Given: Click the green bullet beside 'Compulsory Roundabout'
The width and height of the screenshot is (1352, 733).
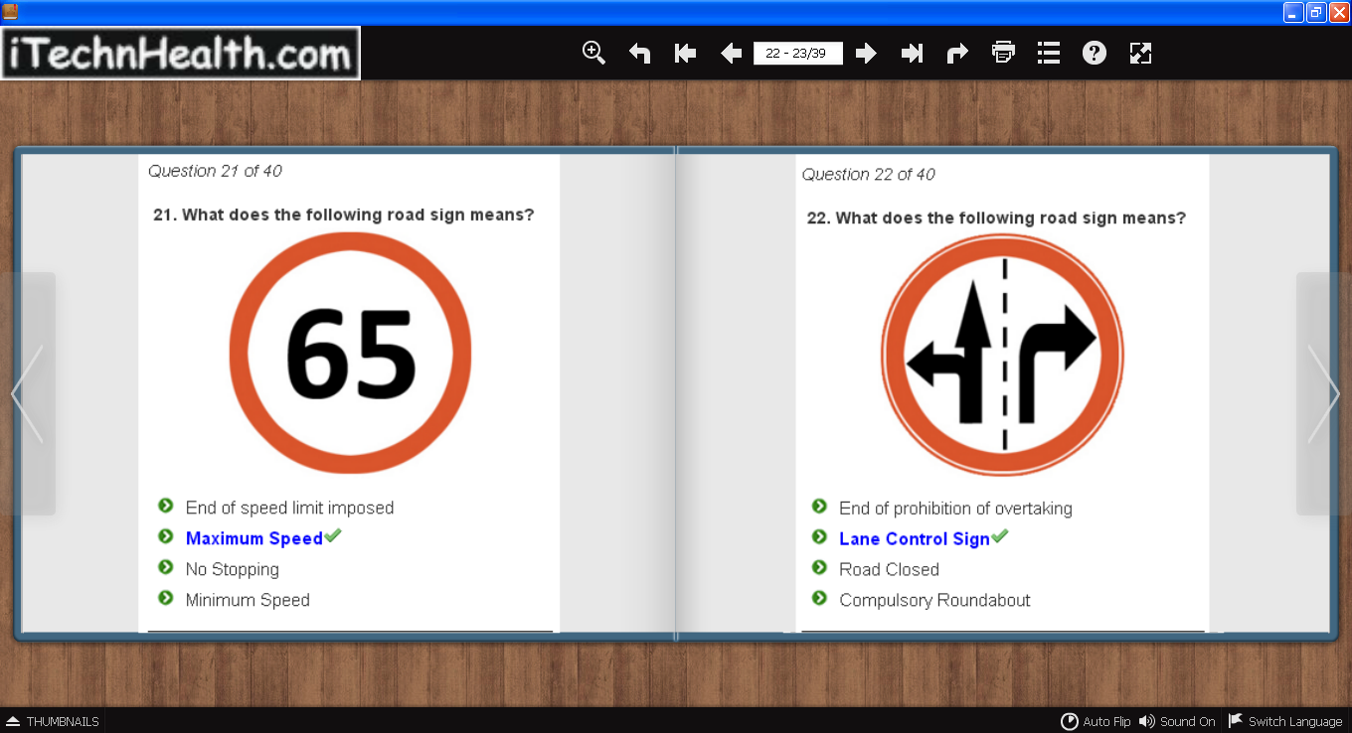Looking at the screenshot, I should click(819, 598).
